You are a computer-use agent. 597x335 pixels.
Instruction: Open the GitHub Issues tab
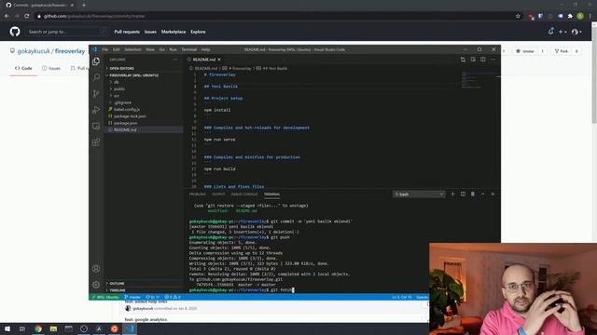click(51, 68)
